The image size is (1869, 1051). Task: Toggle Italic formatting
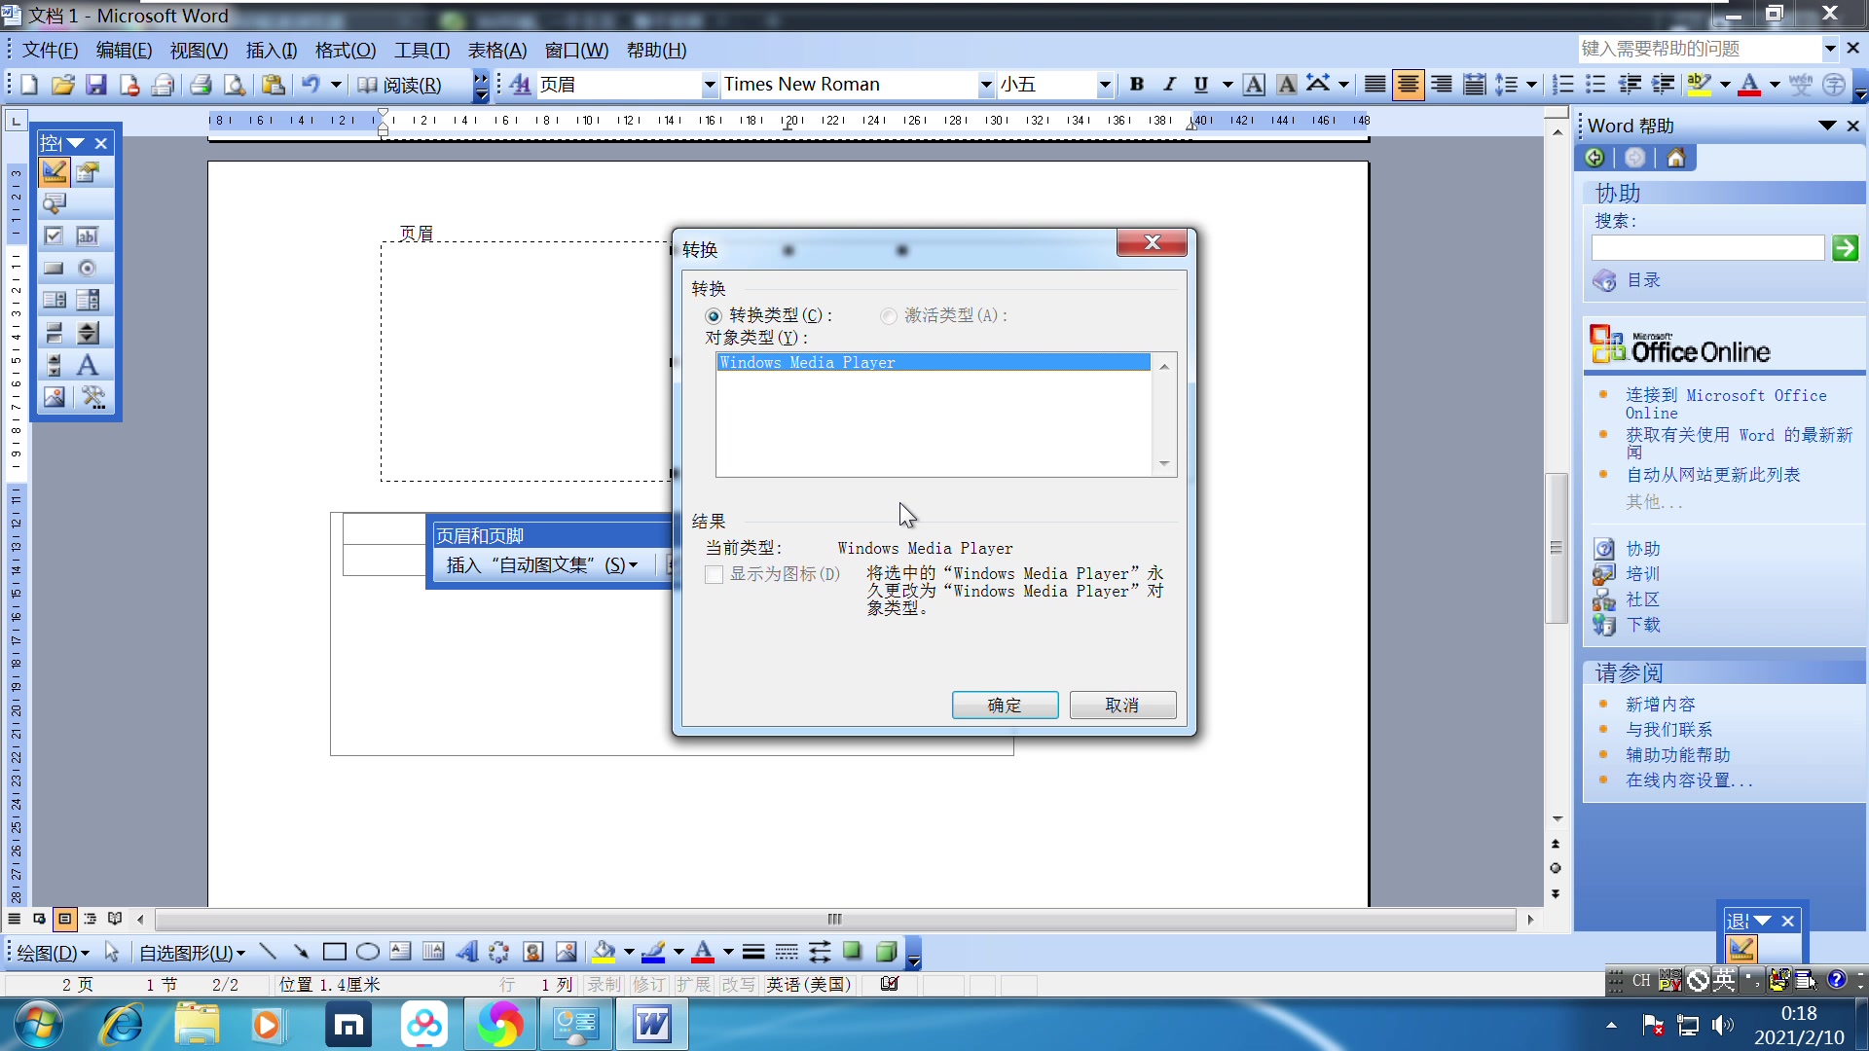pyautogui.click(x=1169, y=85)
